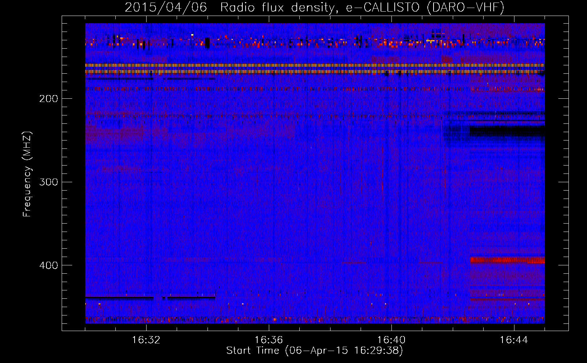Click the black dropout band near 240 MHz
Screen dimensions: 587x363
coord(507,131)
